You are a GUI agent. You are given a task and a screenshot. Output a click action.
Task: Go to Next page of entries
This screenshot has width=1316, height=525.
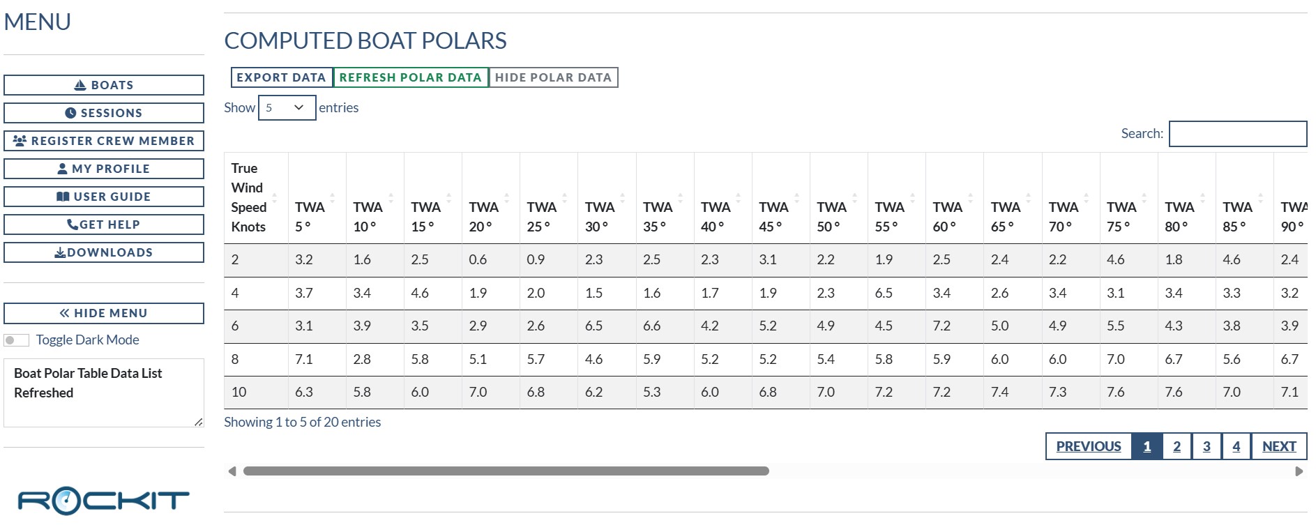1278,446
